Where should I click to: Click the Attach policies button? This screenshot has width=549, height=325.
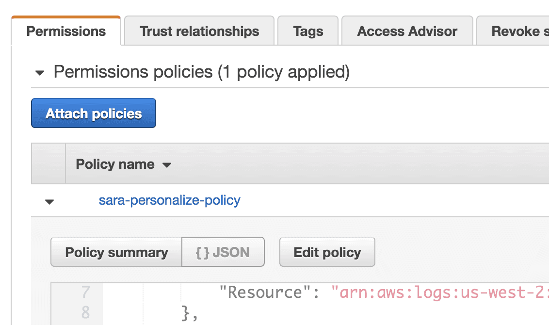pyautogui.click(x=93, y=113)
